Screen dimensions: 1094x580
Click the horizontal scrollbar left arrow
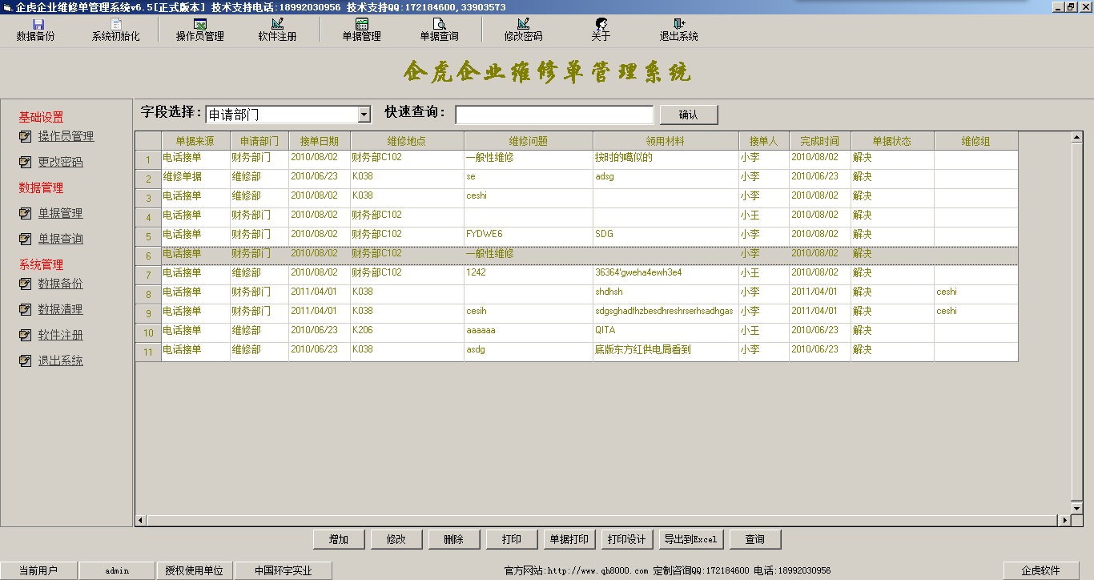click(x=140, y=520)
